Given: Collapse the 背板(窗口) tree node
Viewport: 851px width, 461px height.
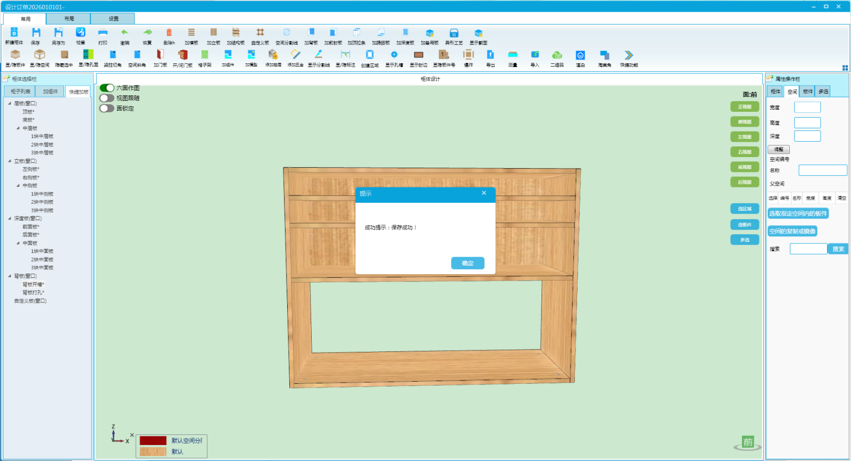Looking at the screenshot, I should [x=10, y=276].
